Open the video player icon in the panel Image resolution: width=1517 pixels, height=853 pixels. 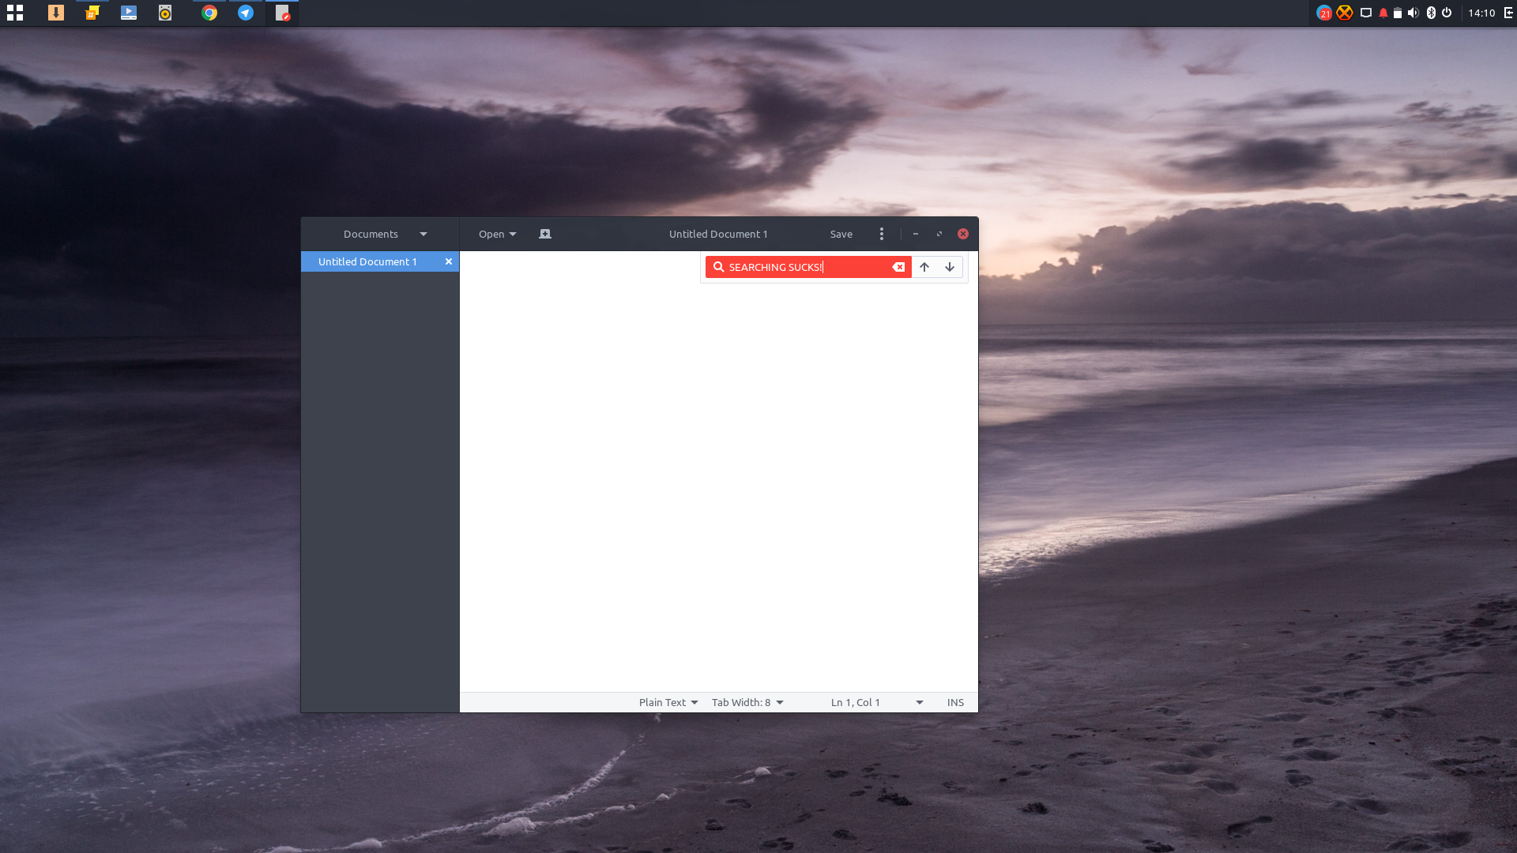[129, 13]
